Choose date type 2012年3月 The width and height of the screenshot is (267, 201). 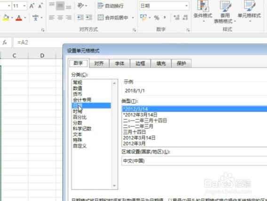click(134, 144)
